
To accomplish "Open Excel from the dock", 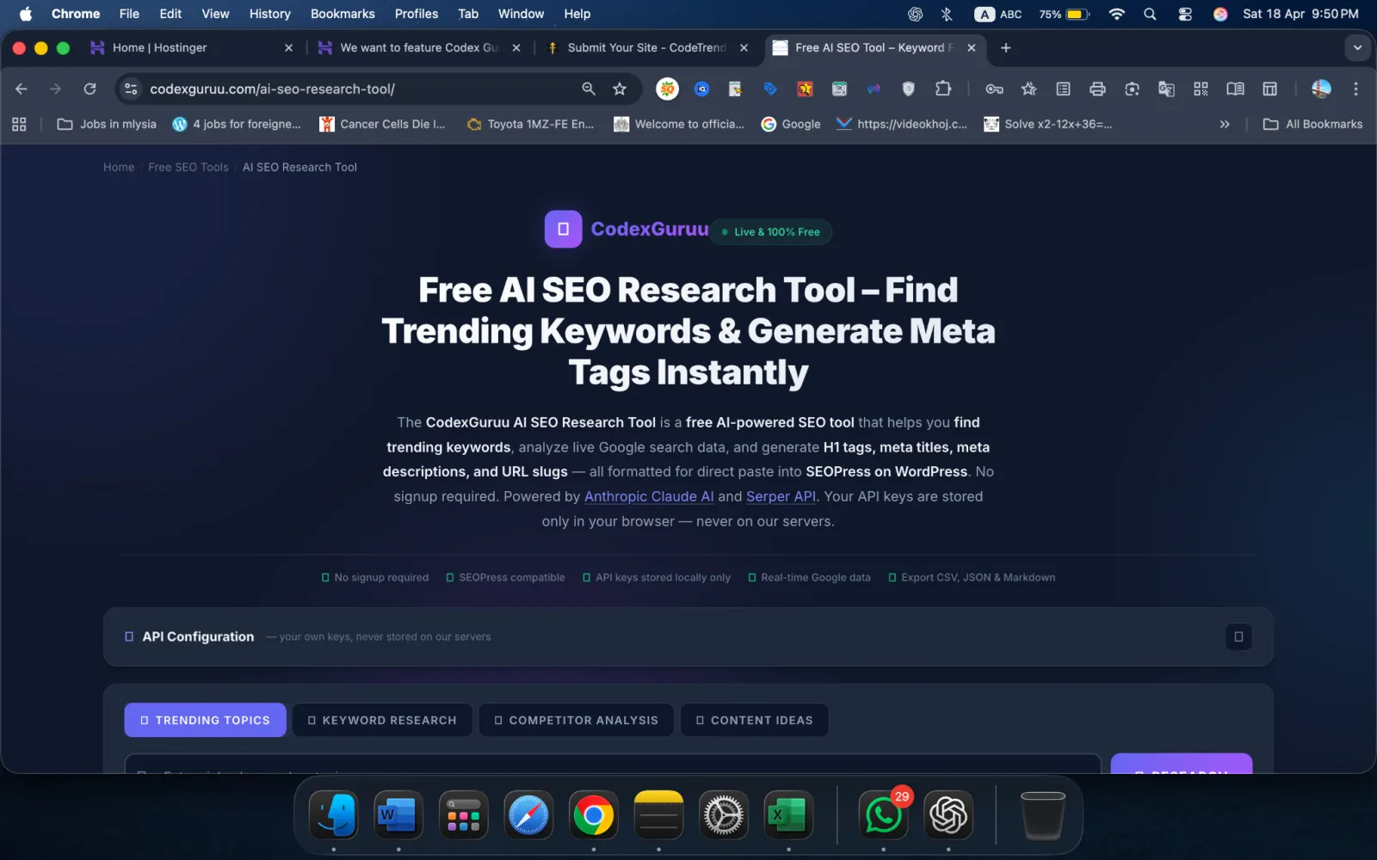I will [x=787, y=815].
